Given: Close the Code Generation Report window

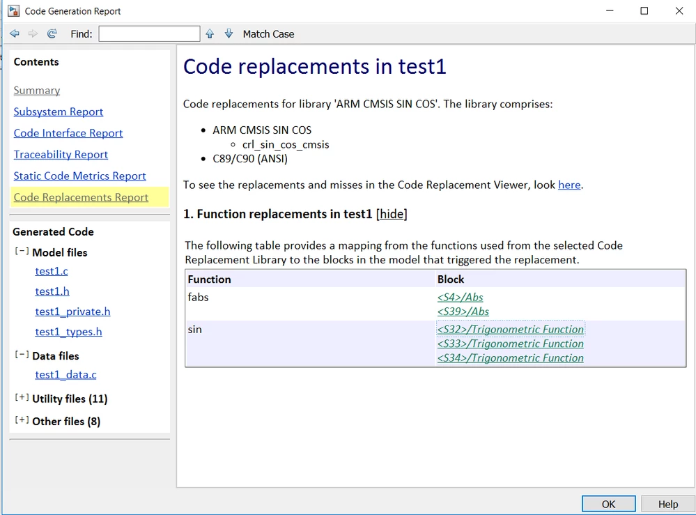Looking at the screenshot, I should (x=679, y=11).
